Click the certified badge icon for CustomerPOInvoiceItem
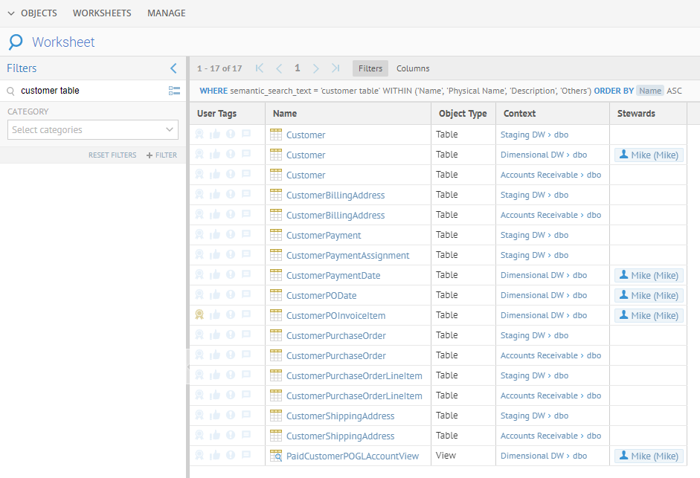700x478 pixels. coord(199,315)
